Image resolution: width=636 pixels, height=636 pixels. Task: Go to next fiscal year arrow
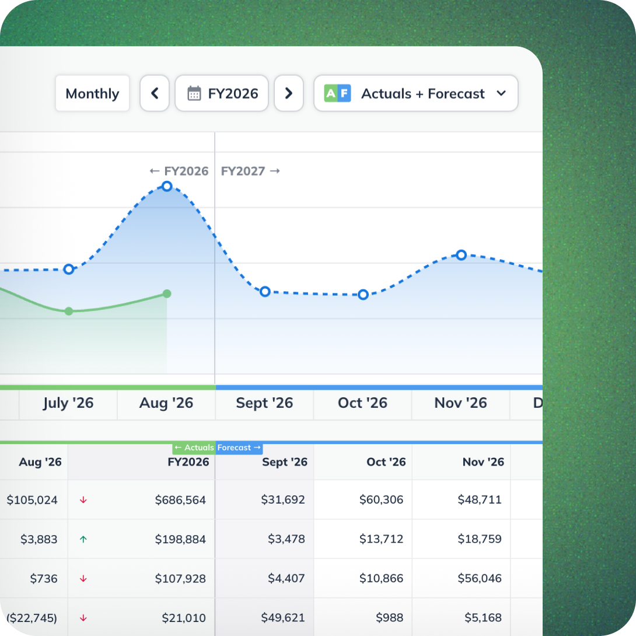click(x=289, y=93)
